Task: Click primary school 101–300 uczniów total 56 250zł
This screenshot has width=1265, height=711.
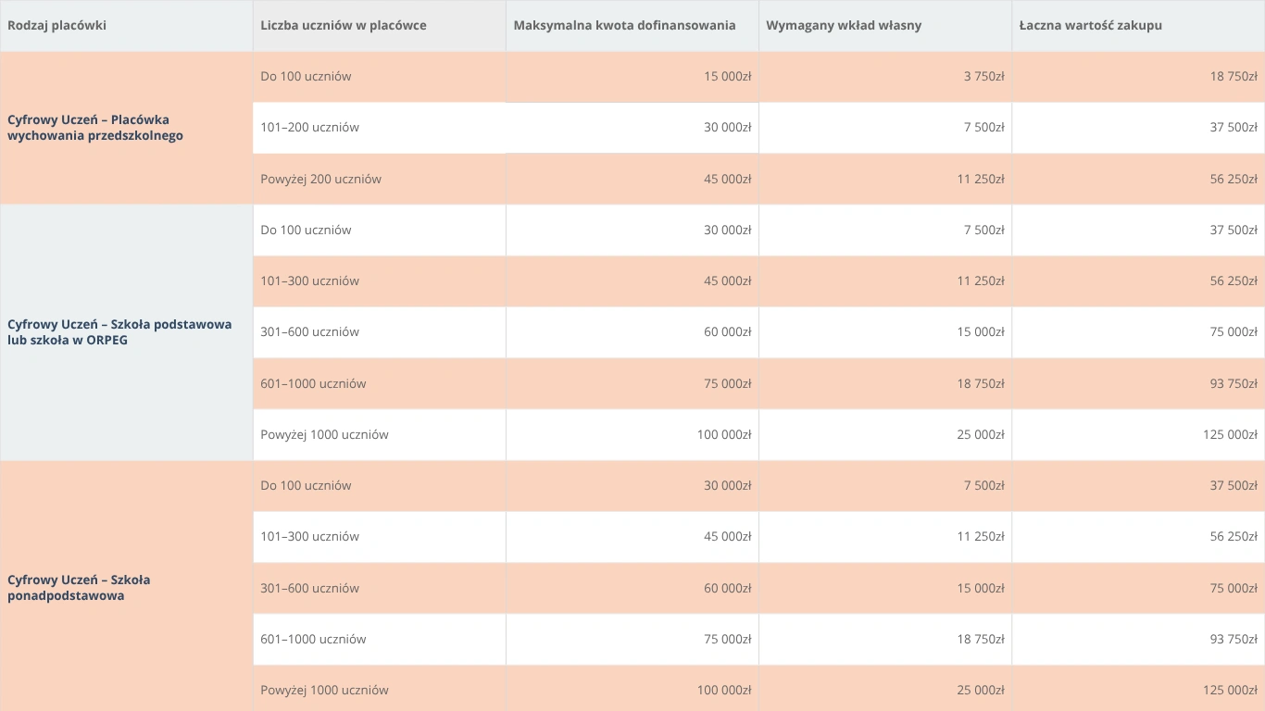Action: click(x=1138, y=281)
